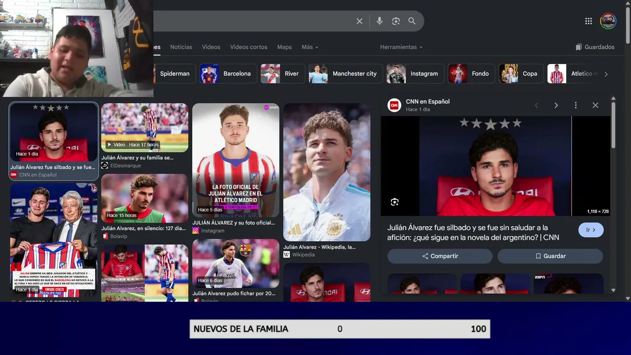The image size is (631, 355).
Task: Open the Google apps grid
Action: click(x=589, y=21)
